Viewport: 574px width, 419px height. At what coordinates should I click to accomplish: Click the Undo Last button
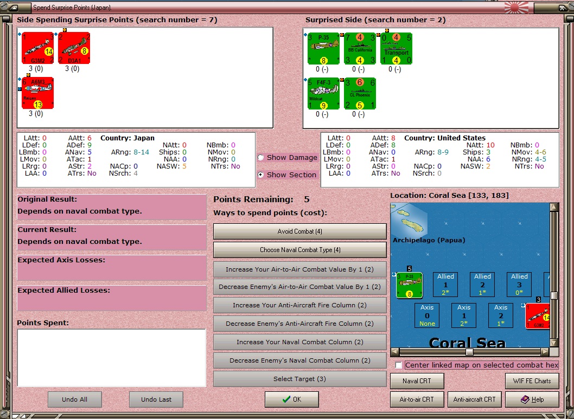[156, 399]
